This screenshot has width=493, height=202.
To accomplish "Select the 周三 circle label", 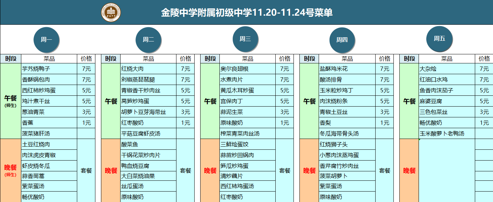I will click(x=245, y=39).
